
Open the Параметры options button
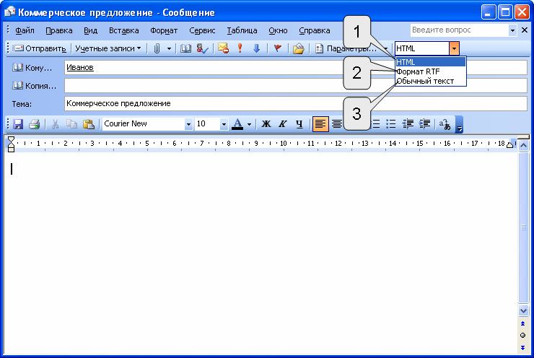point(346,48)
